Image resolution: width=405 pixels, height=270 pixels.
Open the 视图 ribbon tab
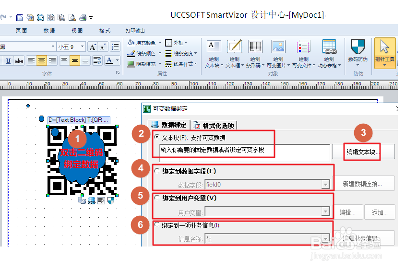[77, 31]
